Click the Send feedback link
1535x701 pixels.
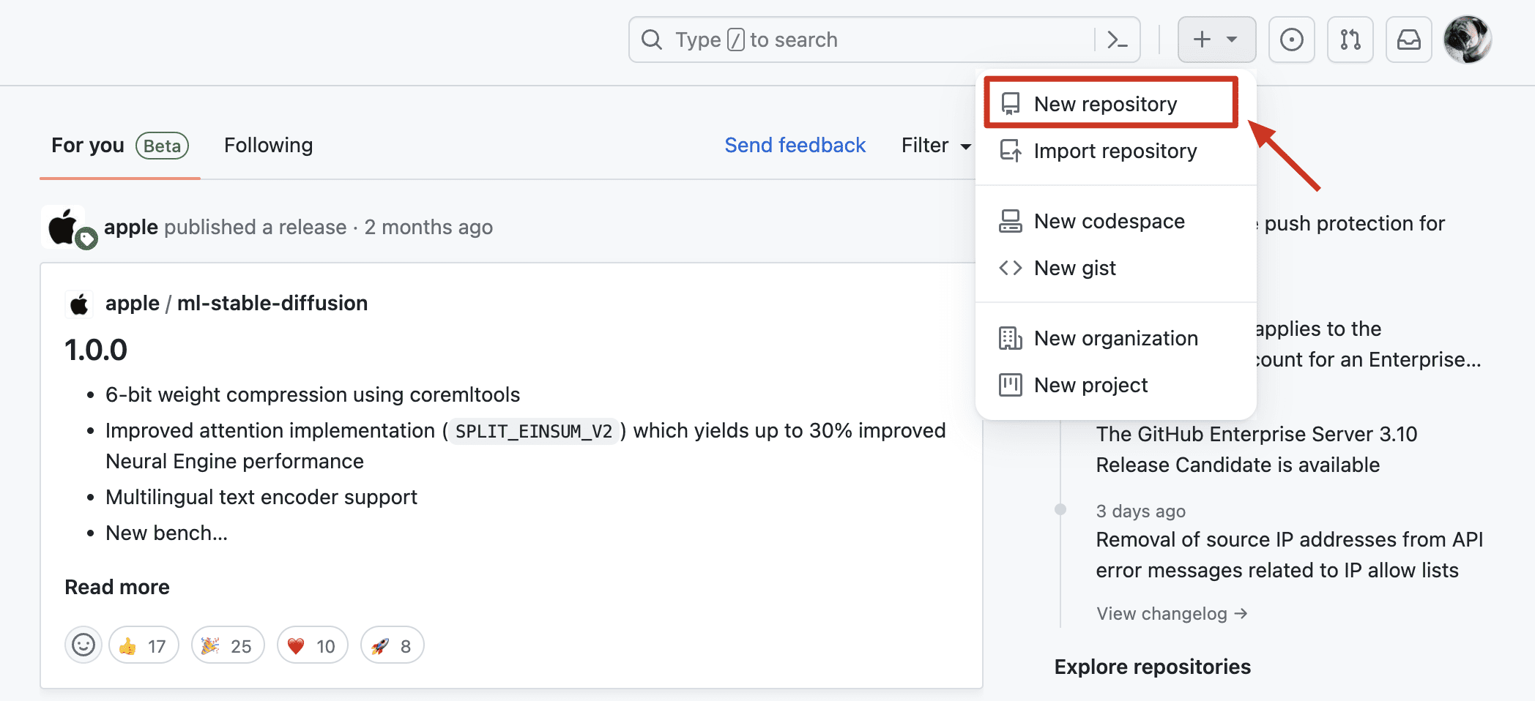click(x=795, y=146)
